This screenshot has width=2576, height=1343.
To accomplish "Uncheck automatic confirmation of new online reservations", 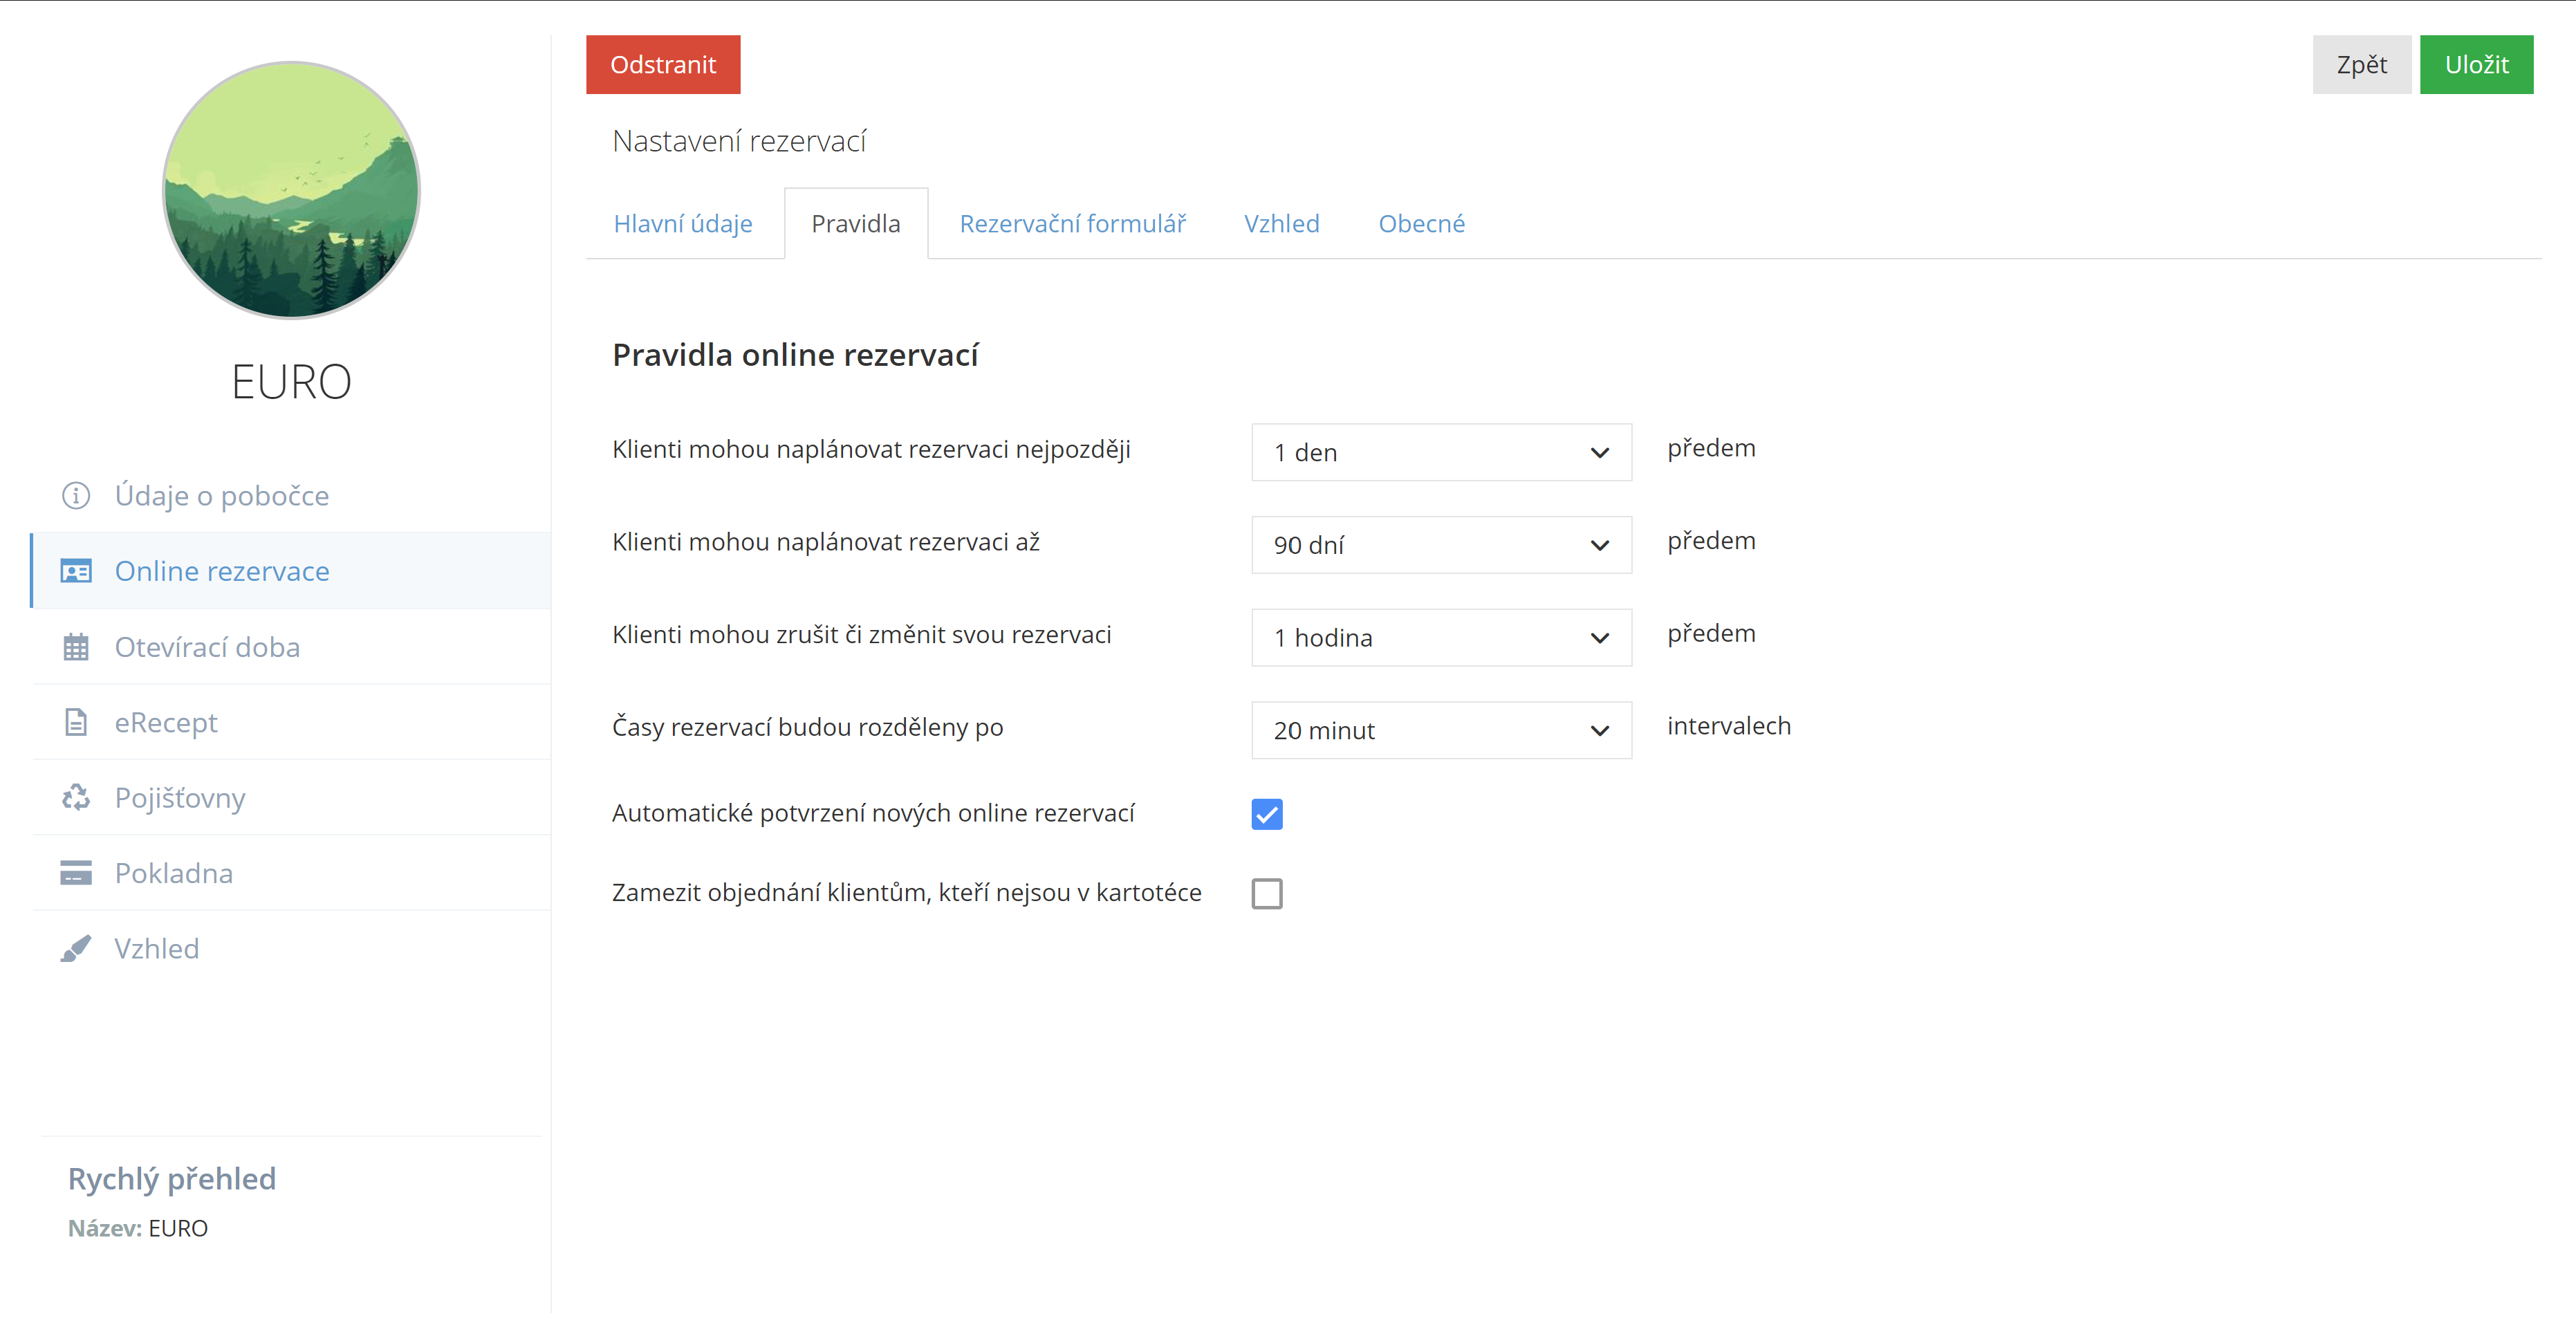I will [x=1266, y=814].
